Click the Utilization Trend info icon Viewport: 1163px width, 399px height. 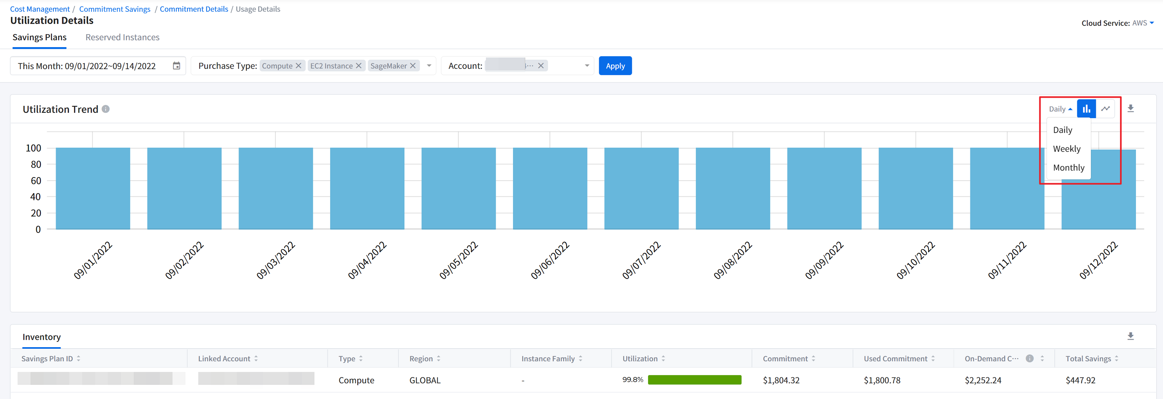106,109
